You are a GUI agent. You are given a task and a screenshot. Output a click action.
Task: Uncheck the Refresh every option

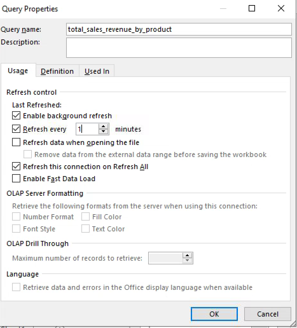point(16,129)
